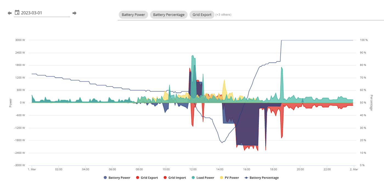Click the 12:00 load power peak
Image resolution: width=384 pixels, height=187 pixels.
193,56
